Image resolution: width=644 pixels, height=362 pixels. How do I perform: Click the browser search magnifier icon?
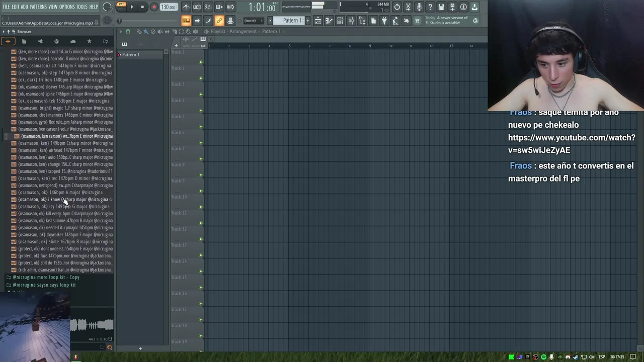coord(110,347)
